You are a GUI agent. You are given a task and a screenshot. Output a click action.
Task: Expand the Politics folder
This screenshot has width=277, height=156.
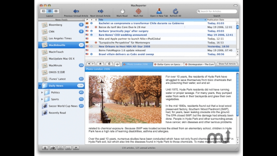[x=42, y=92]
